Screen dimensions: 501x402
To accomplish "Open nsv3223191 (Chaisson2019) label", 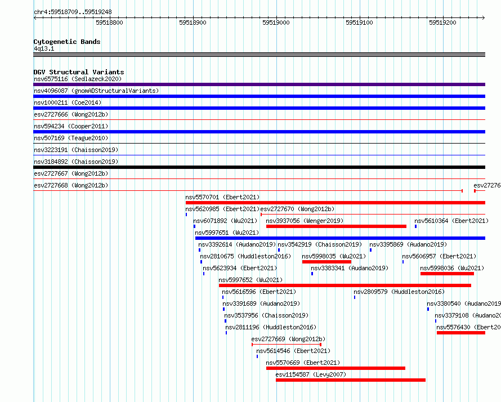I will coord(76,150).
